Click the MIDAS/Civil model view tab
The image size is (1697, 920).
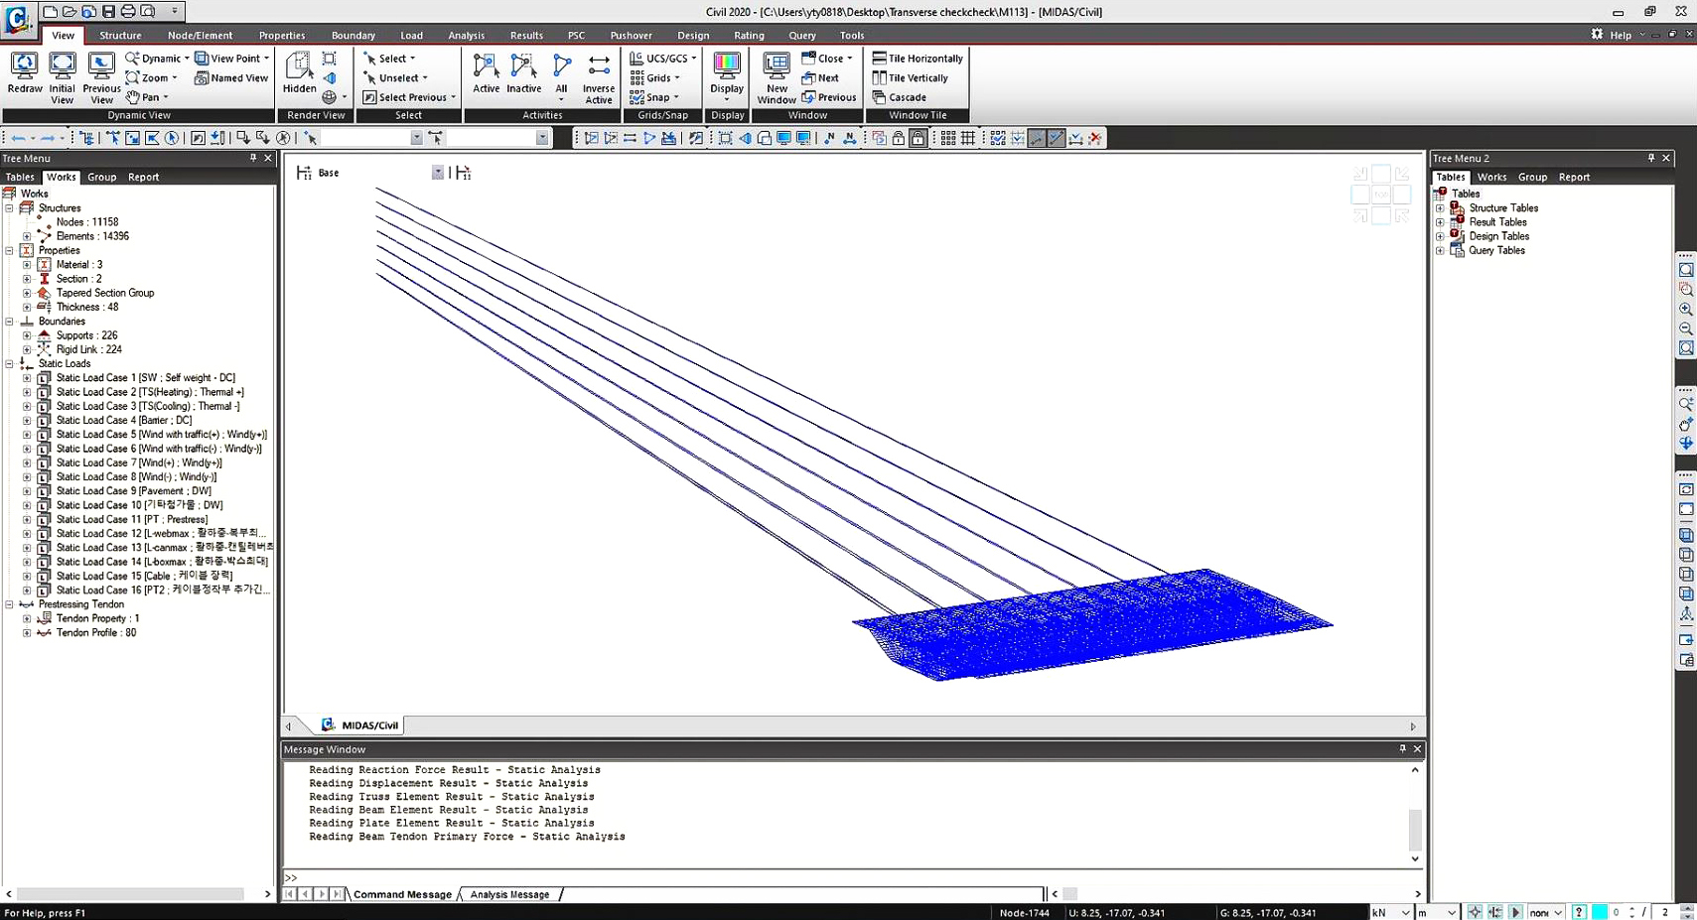click(x=360, y=725)
